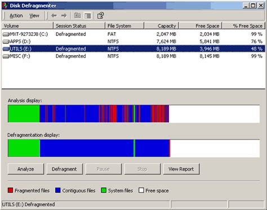Viewport: 267px width, 210px height.
Task: Select the UTILS (E:) volume row
Action: click(x=133, y=49)
